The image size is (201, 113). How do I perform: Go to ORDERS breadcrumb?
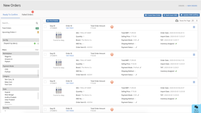181,6
